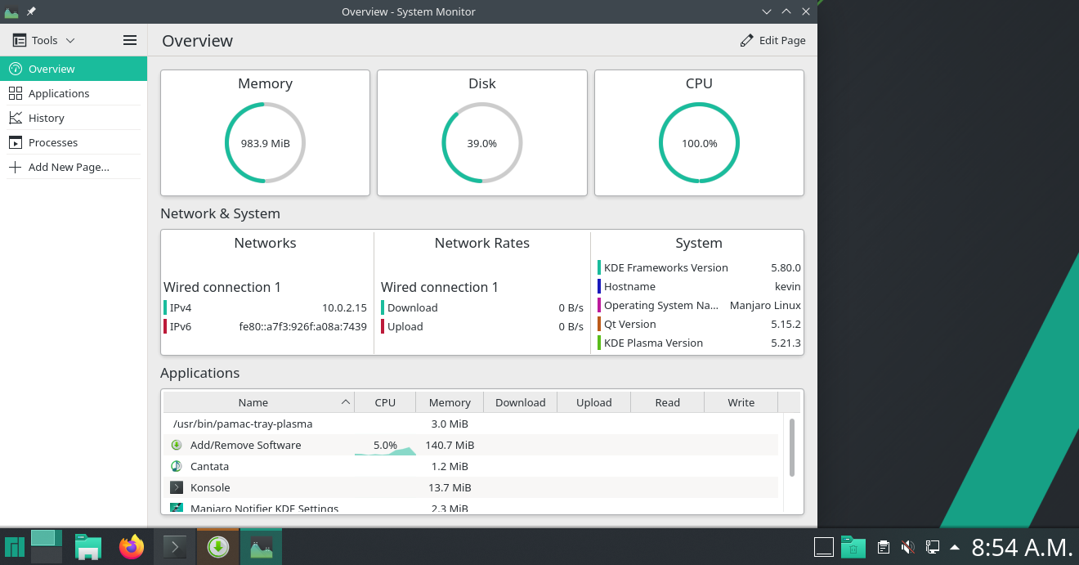Sort applications by Download column
Screen dimensions: 1079x565
520,402
